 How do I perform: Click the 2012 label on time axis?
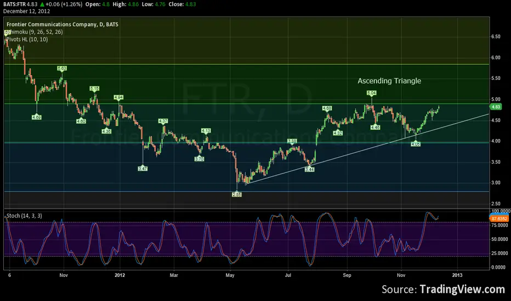[x=120, y=275]
